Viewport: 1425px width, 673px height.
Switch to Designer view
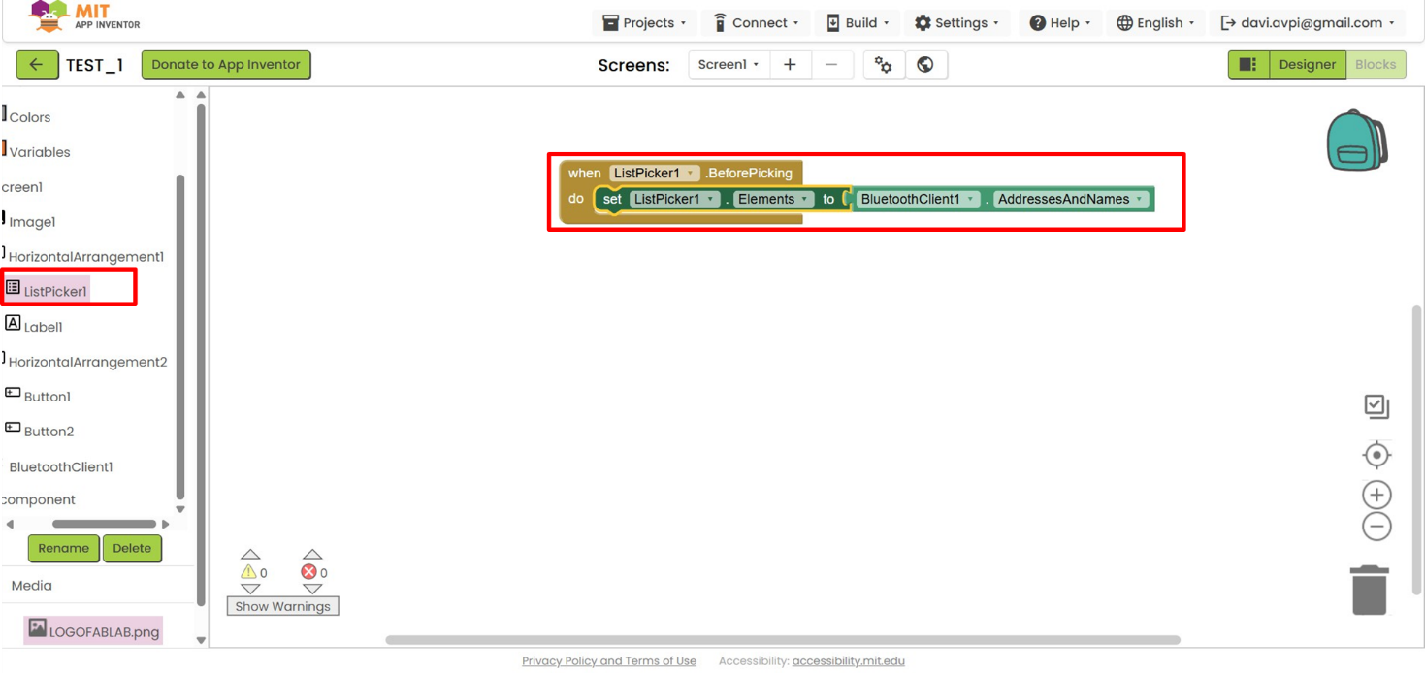click(1307, 65)
